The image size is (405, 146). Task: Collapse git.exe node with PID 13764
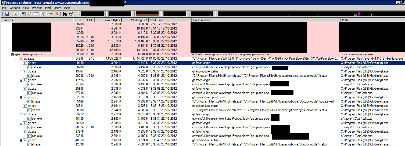21,71
